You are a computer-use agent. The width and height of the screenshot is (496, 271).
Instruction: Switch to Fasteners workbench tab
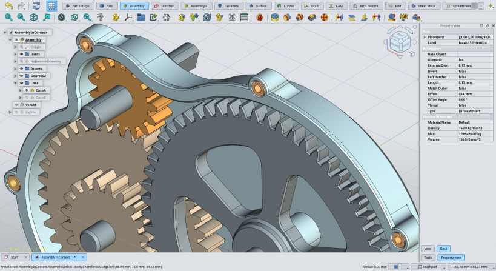tap(229, 5)
